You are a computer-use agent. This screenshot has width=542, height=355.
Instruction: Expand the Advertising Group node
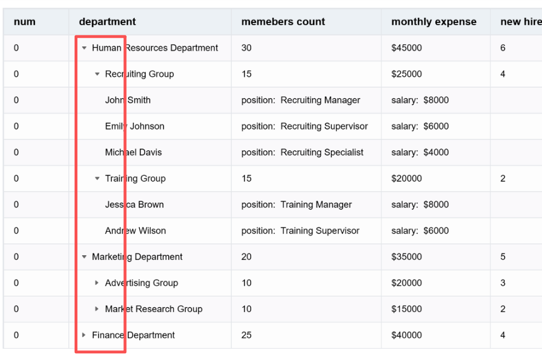(x=98, y=283)
